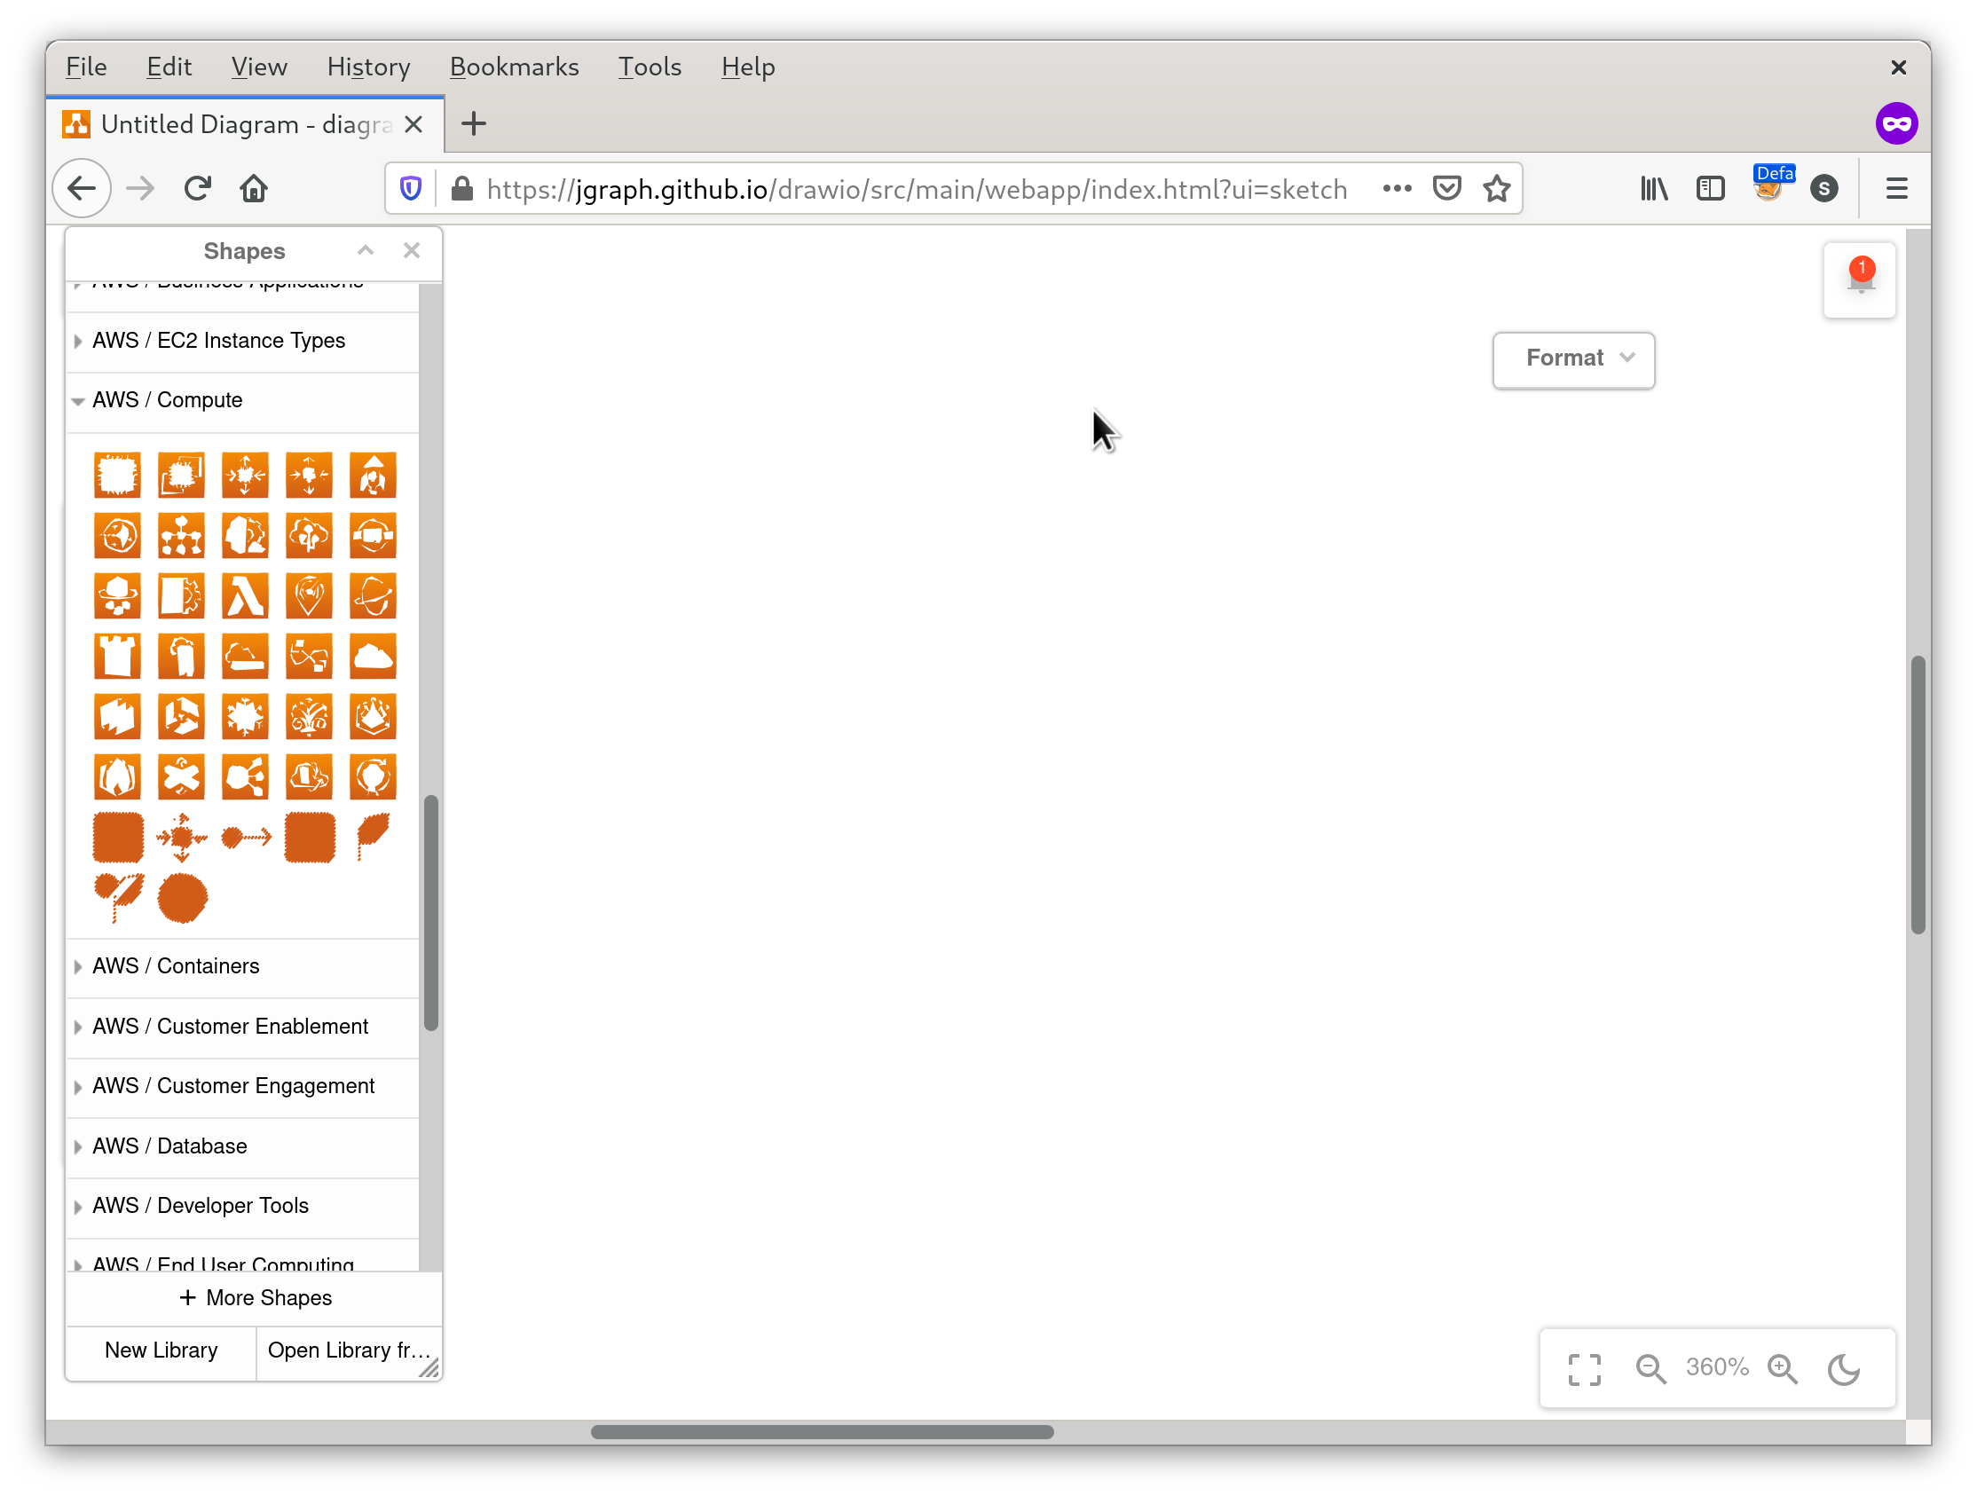Viewport: 1977px width, 1496px height.
Task: Click the fullscreen icon in the zoom toolbar
Action: coord(1584,1368)
